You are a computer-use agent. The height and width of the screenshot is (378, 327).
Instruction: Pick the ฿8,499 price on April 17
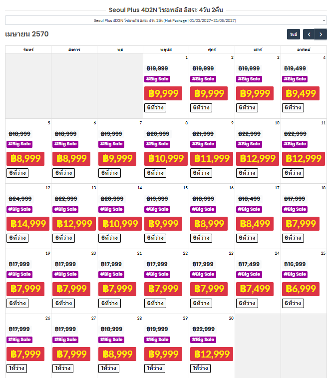point(255,224)
